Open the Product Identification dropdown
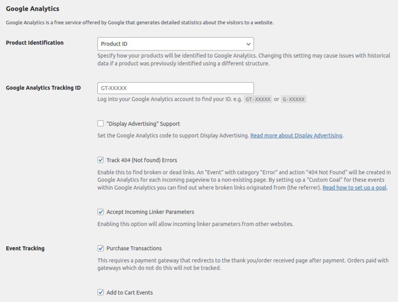This screenshot has width=398, height=302. pos(175,44)
